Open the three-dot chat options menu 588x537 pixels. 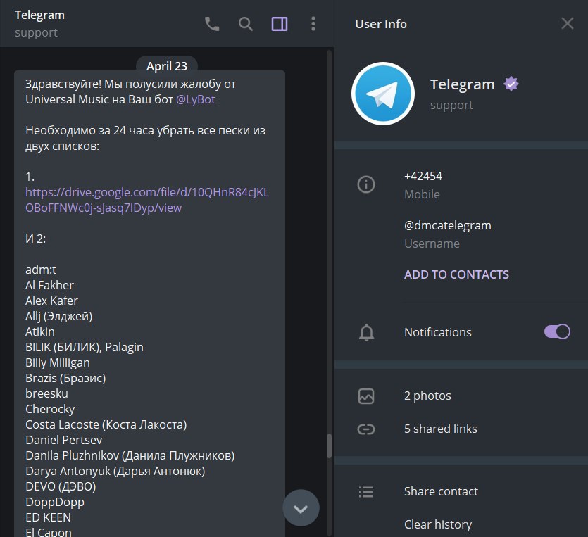pos(313,24)
